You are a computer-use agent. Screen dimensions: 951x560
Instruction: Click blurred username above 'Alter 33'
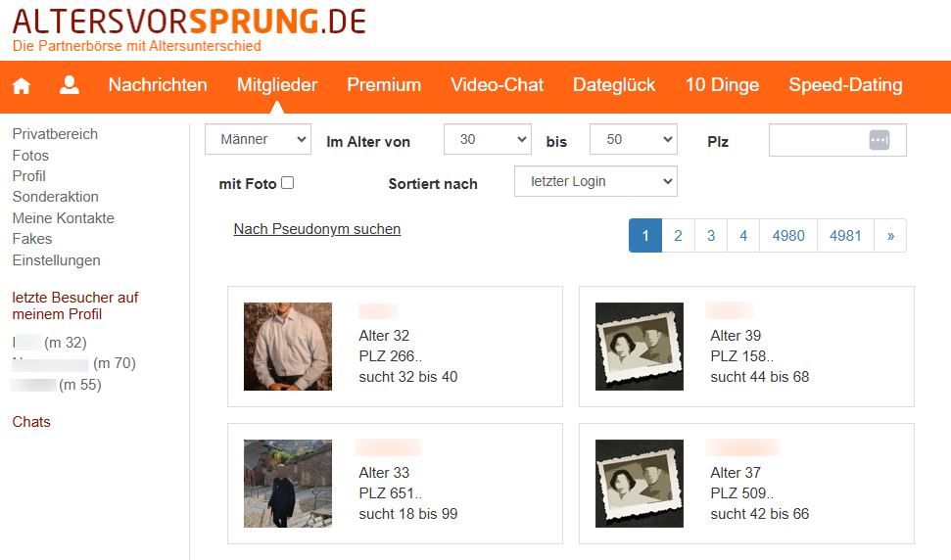(388, 447)
